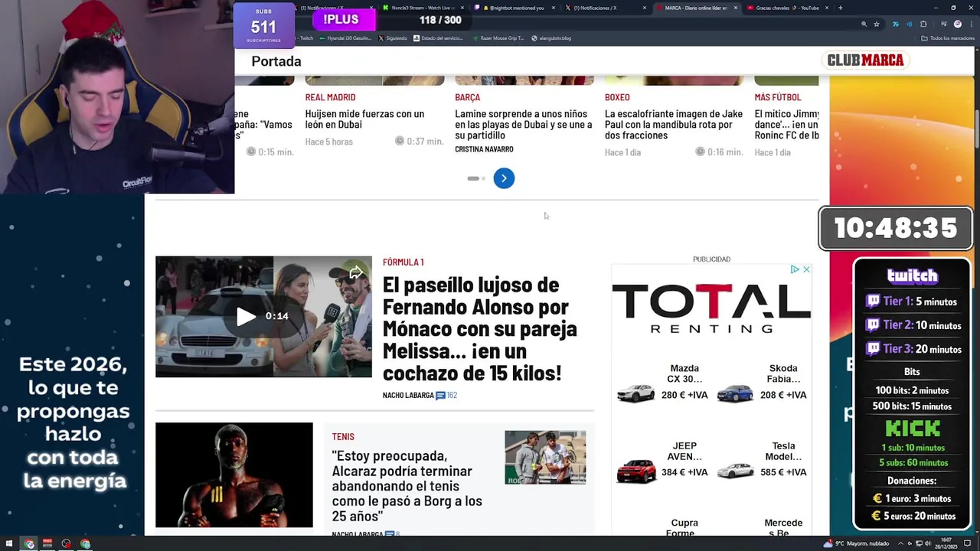The height and width of the screenshot is (551, 980).
Task: Click the Total Renting ad logo
Action: tap(711, 308)
